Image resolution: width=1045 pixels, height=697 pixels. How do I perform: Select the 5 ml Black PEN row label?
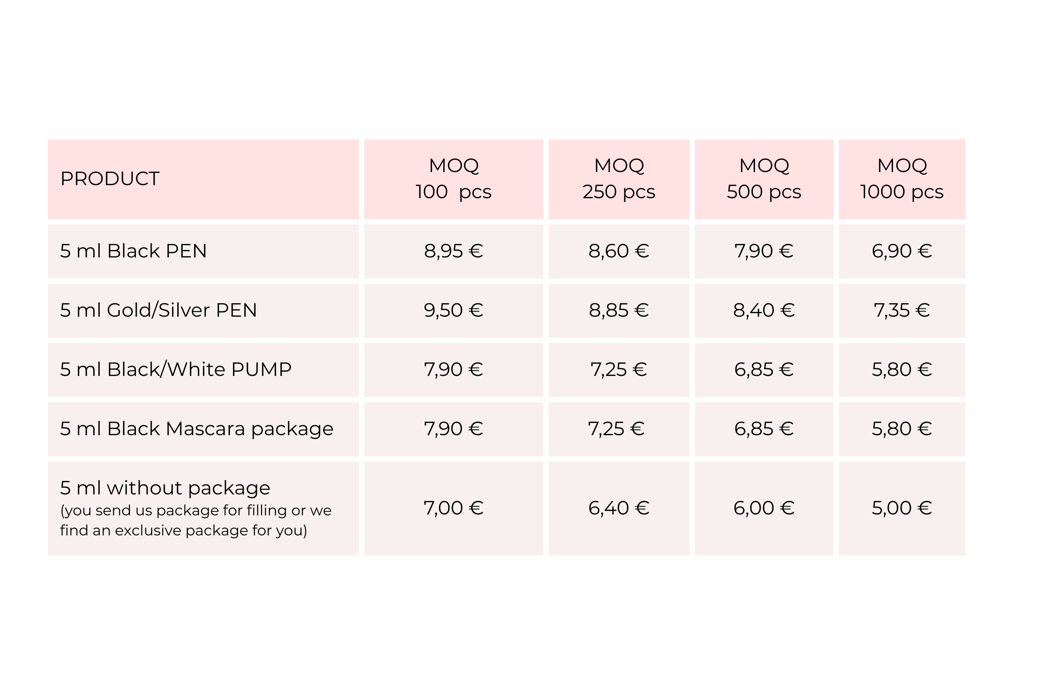click(x=133, y=251)
